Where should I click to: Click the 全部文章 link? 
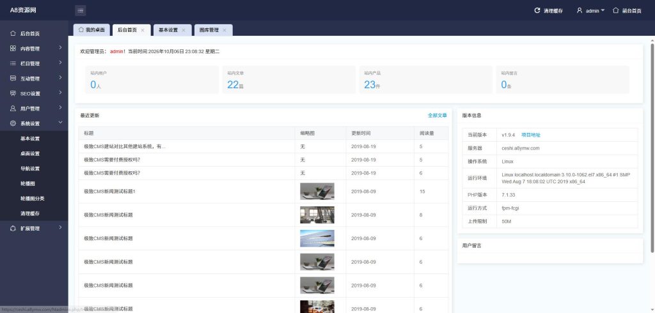(438, 115)
